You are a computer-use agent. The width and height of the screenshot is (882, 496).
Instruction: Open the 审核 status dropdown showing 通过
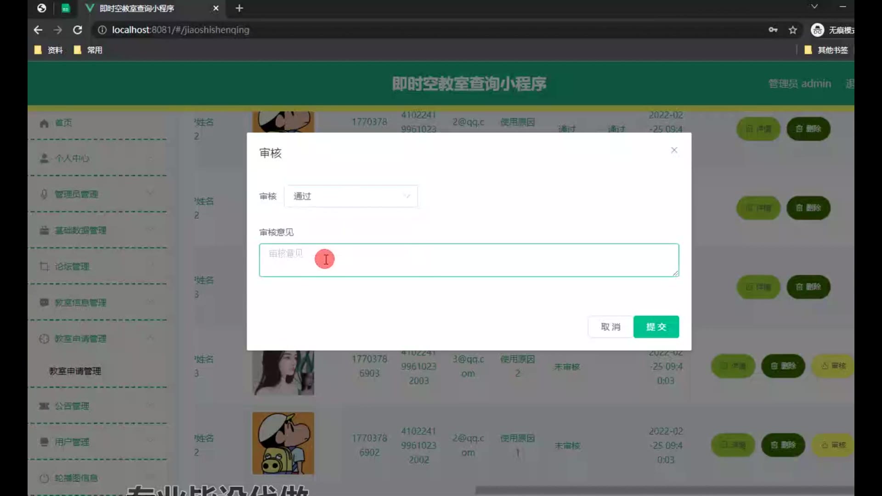click(x=351, y=196)
